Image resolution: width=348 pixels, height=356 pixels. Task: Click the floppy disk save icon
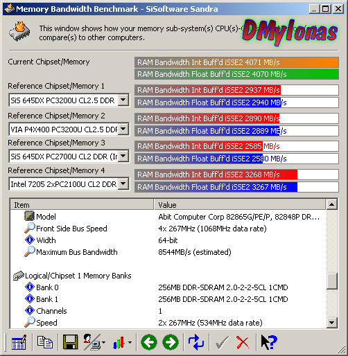pyautogui.click(x=71, y=342)
